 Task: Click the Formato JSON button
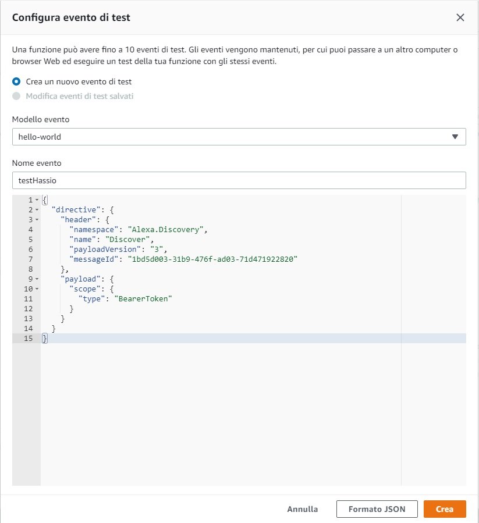pyautogui.click(x=376, y=508)
